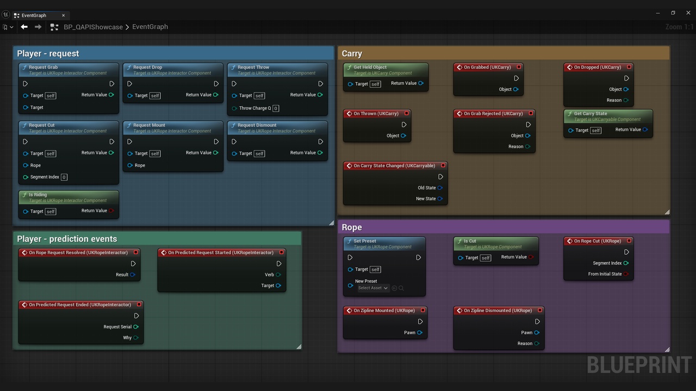Click the Zoom 1:1 indicator
Screen dimensions: 696x391
point(679,27)
